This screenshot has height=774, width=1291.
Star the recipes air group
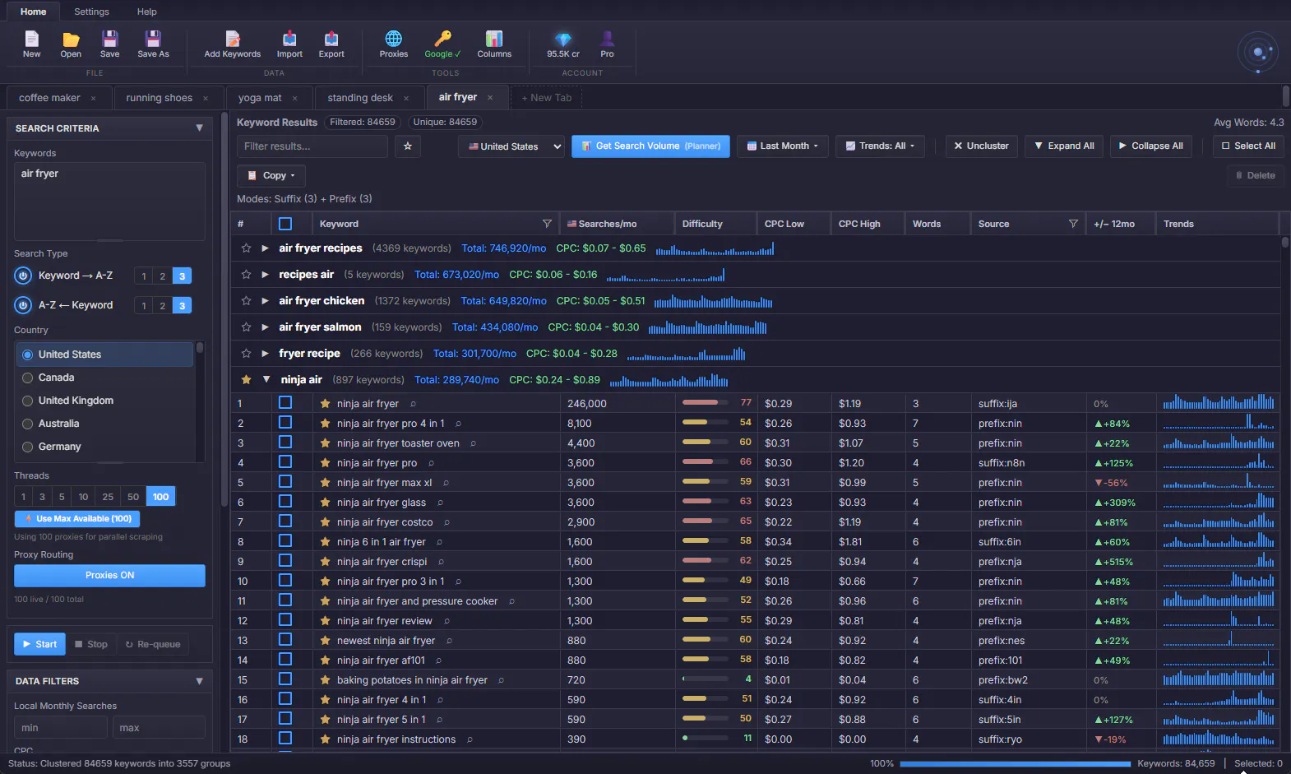tap(246, 275)
